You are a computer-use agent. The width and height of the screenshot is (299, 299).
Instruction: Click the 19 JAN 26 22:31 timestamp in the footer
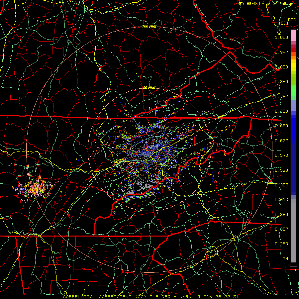coord(216,297)
